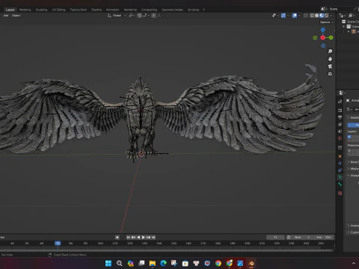This screenshot has width=359, height=269.
Task: Open the Scripting workspace tab
Action: (x=193, y=10)
